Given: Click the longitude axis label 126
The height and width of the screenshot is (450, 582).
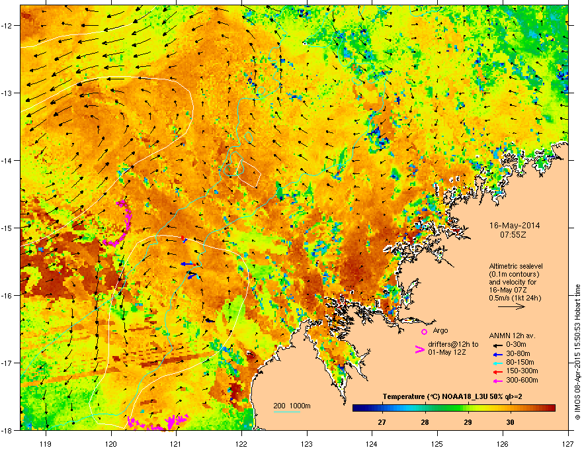Looking at the screenshot, I should point(503,443).
